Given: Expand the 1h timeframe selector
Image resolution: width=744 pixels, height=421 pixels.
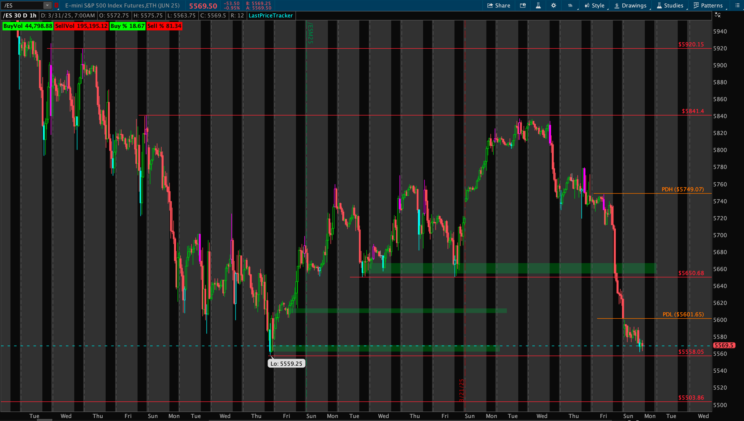Looking at the screenshot, I should click(570, 6).
